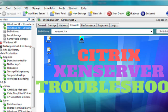
Task: Click the Add New Server icon
Action: click(25, 13)
